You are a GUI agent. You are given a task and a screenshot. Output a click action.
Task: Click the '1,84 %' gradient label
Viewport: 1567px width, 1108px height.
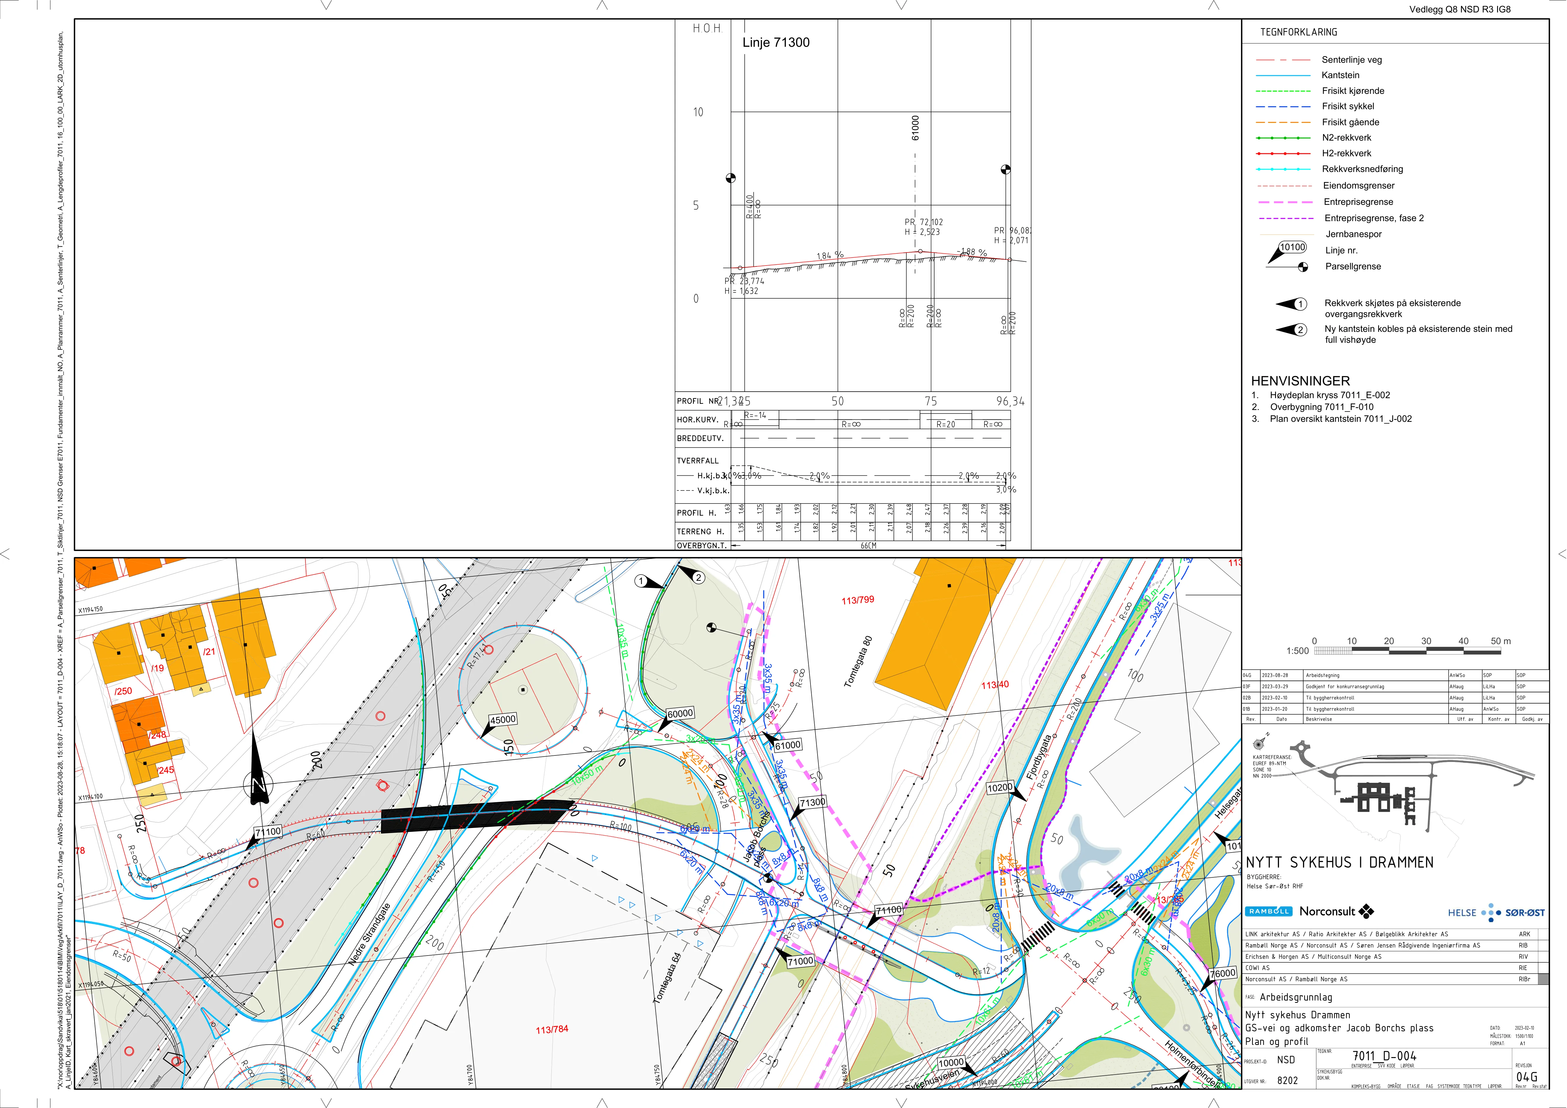point(830,255)
